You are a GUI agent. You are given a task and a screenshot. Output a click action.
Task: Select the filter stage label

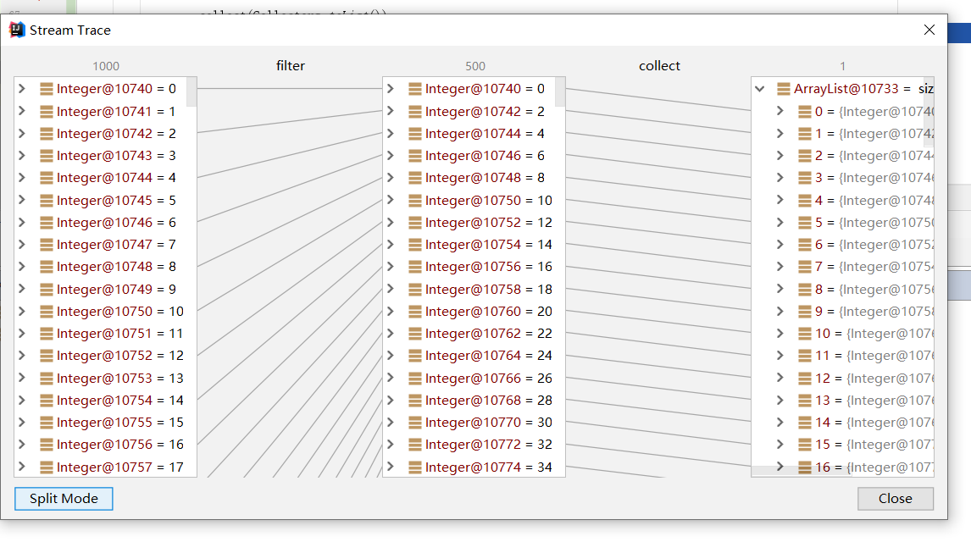[290, 66]
